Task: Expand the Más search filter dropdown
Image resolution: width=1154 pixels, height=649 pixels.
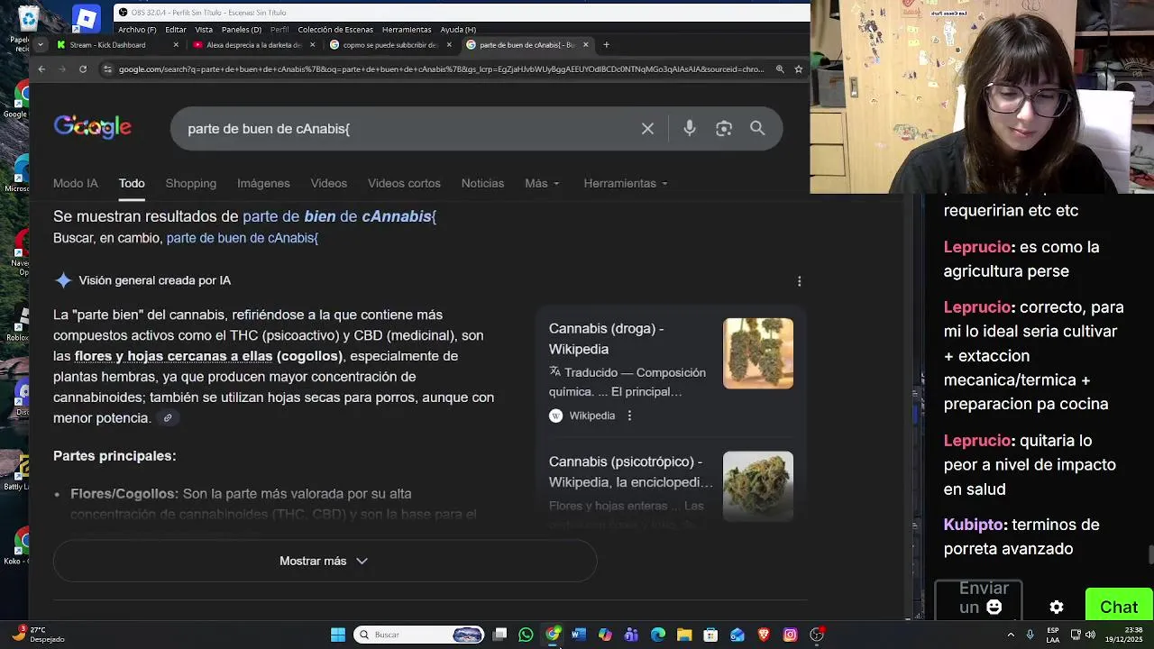Action: pos(542,183)
